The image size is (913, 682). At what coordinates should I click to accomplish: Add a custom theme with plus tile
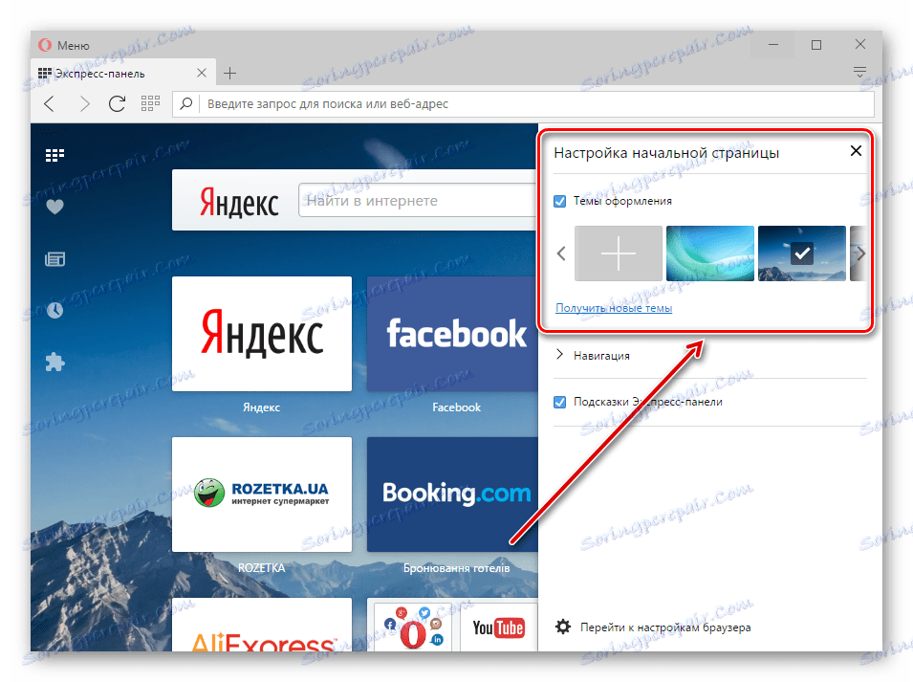tap(619, 253)
